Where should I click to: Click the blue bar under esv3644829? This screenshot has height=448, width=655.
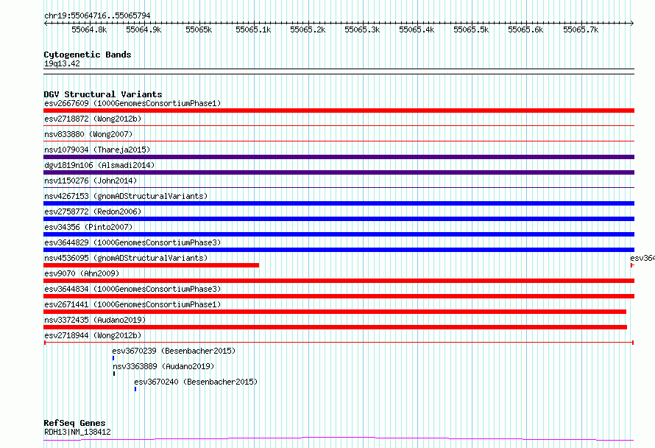point(339,250)
